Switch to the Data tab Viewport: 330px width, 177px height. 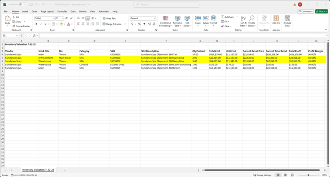coord(73,11)
